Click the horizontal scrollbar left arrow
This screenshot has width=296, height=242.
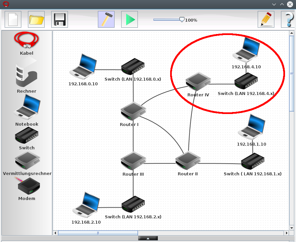pyautogui.click(x=55, y=233)
